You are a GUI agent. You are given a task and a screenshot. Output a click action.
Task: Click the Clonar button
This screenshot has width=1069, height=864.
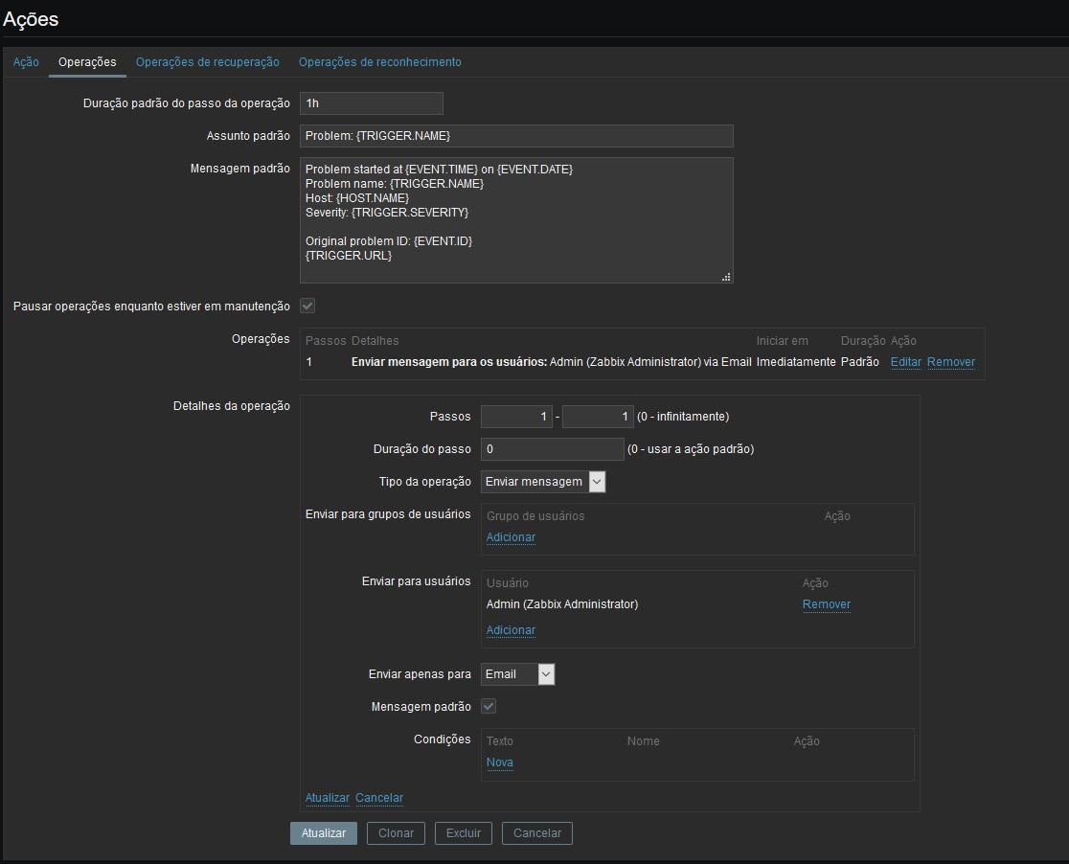point(396,833)
